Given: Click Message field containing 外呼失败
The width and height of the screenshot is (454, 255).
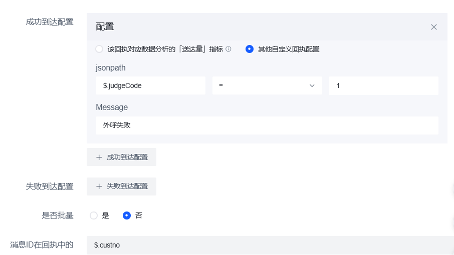Looking at the screenshot, I should pyautogui.click(x=267, y=125).
